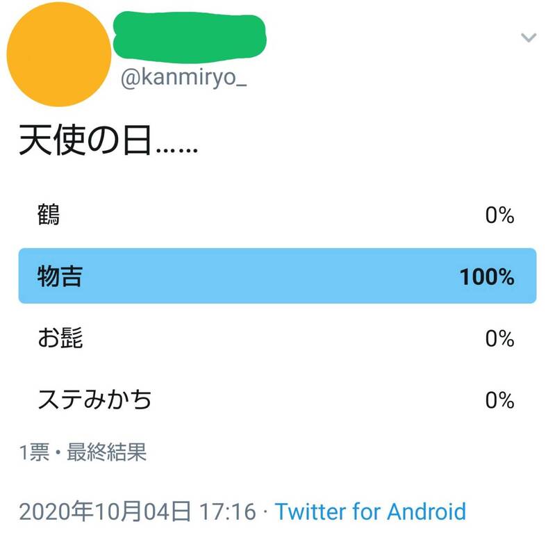Image resolution: width=555 pixels, height=542 pixels.
Task: Click the middle of the blue result bar
Action: click(x=277, y=276)
